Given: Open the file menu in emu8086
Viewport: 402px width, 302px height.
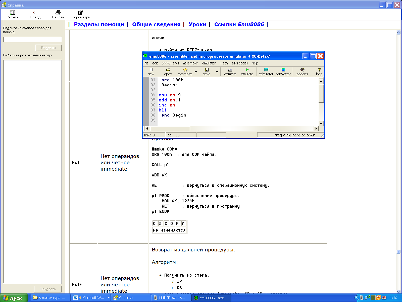Looking at the screenshot, I should click(146, 63).
